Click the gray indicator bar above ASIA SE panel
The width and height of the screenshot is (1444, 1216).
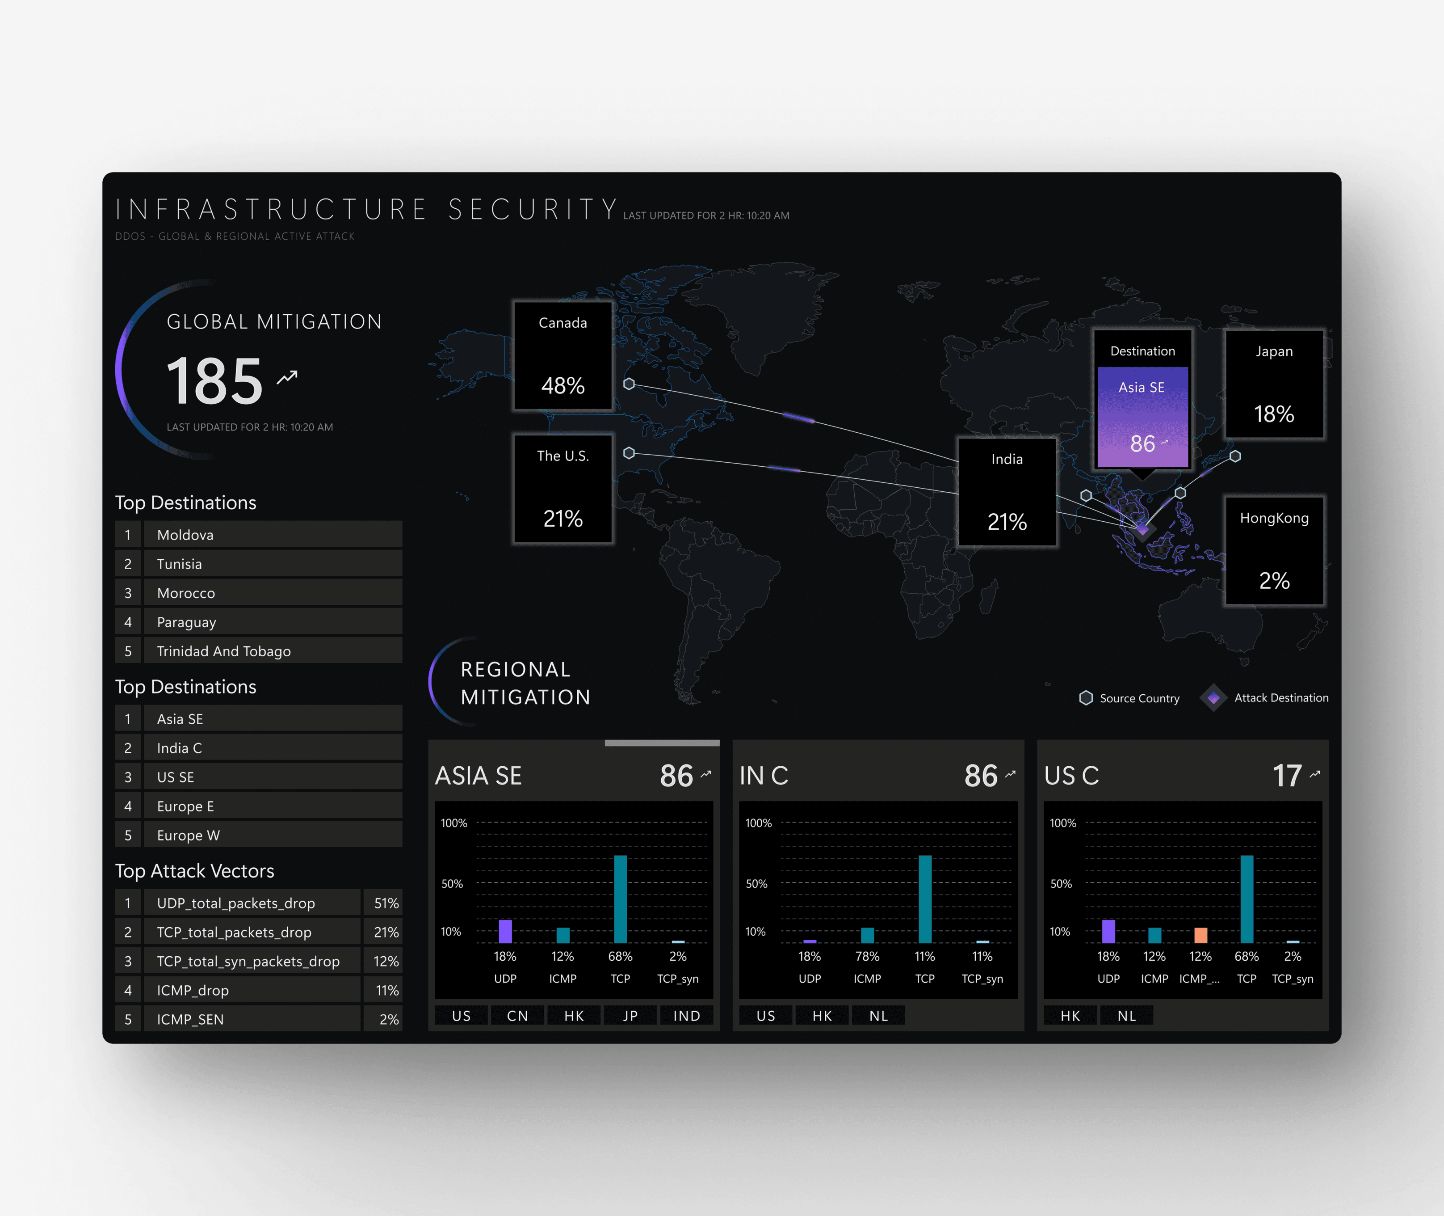[x=661, y=743]
